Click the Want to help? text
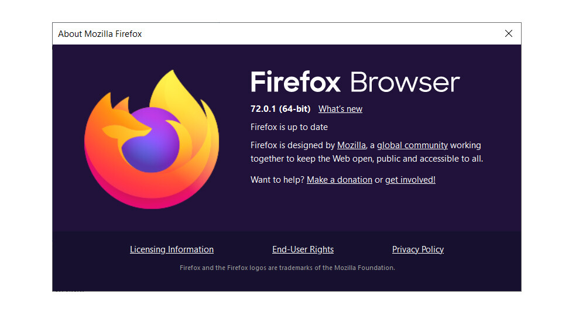Image resolution: width=562 pixels, height=318 pixels. (277, 180)
